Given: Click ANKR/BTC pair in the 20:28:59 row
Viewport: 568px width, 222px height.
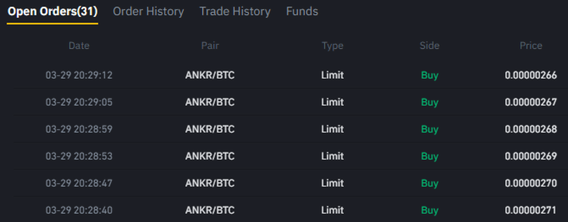Looking at the screenshot, I should tap(210, 129).
